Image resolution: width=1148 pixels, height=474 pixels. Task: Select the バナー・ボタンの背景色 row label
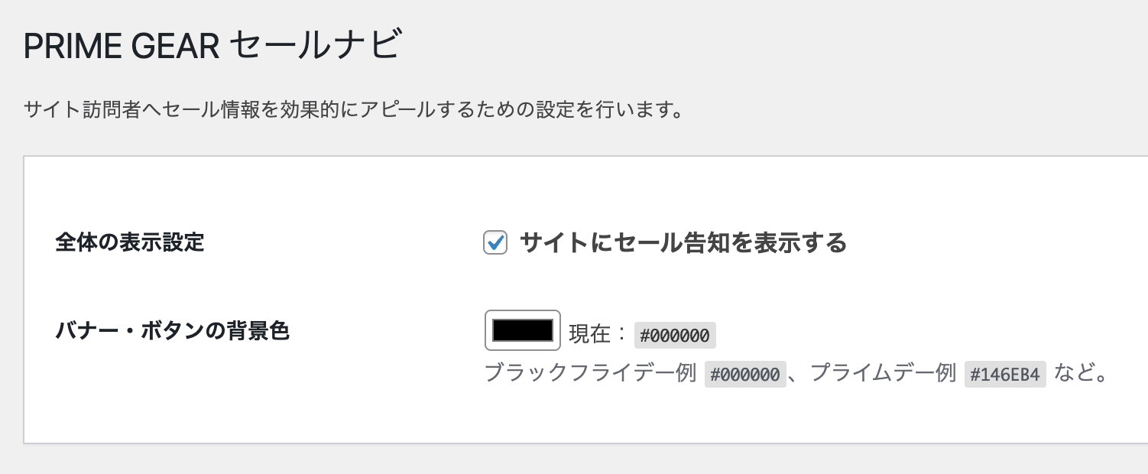pyautogui.click(x=173, y=331)
